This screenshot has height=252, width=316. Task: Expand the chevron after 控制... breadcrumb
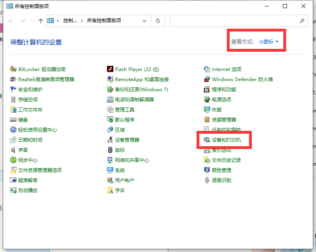[82, 21]
